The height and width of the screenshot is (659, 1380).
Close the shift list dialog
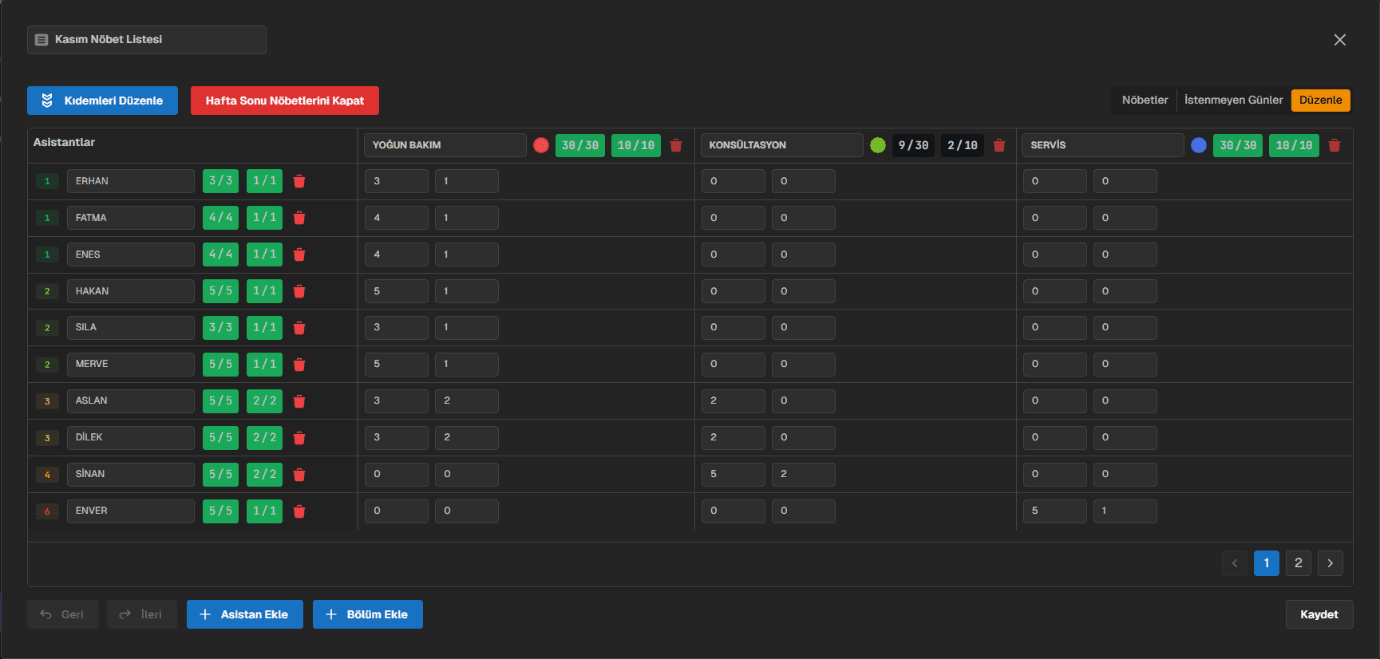click(x=1339, y=40)
